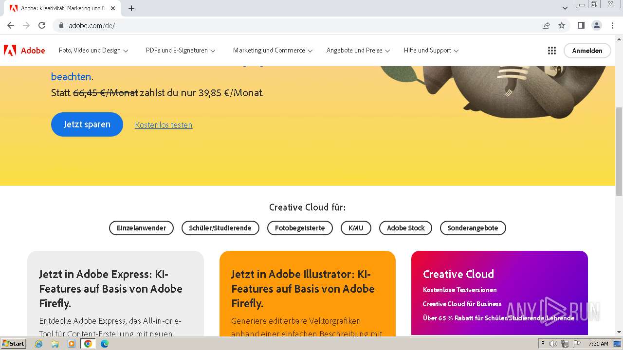Open Creative Cloud für Business link
This screenshot has height=350, width=623.
[x=462, y=304]
